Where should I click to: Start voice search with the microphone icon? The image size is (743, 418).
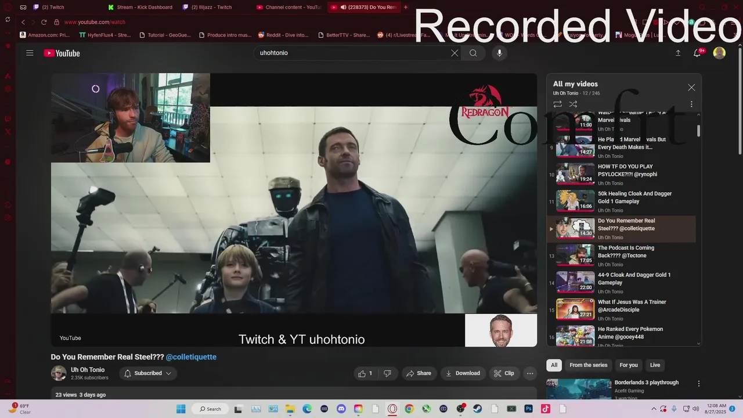pos(499,53)
